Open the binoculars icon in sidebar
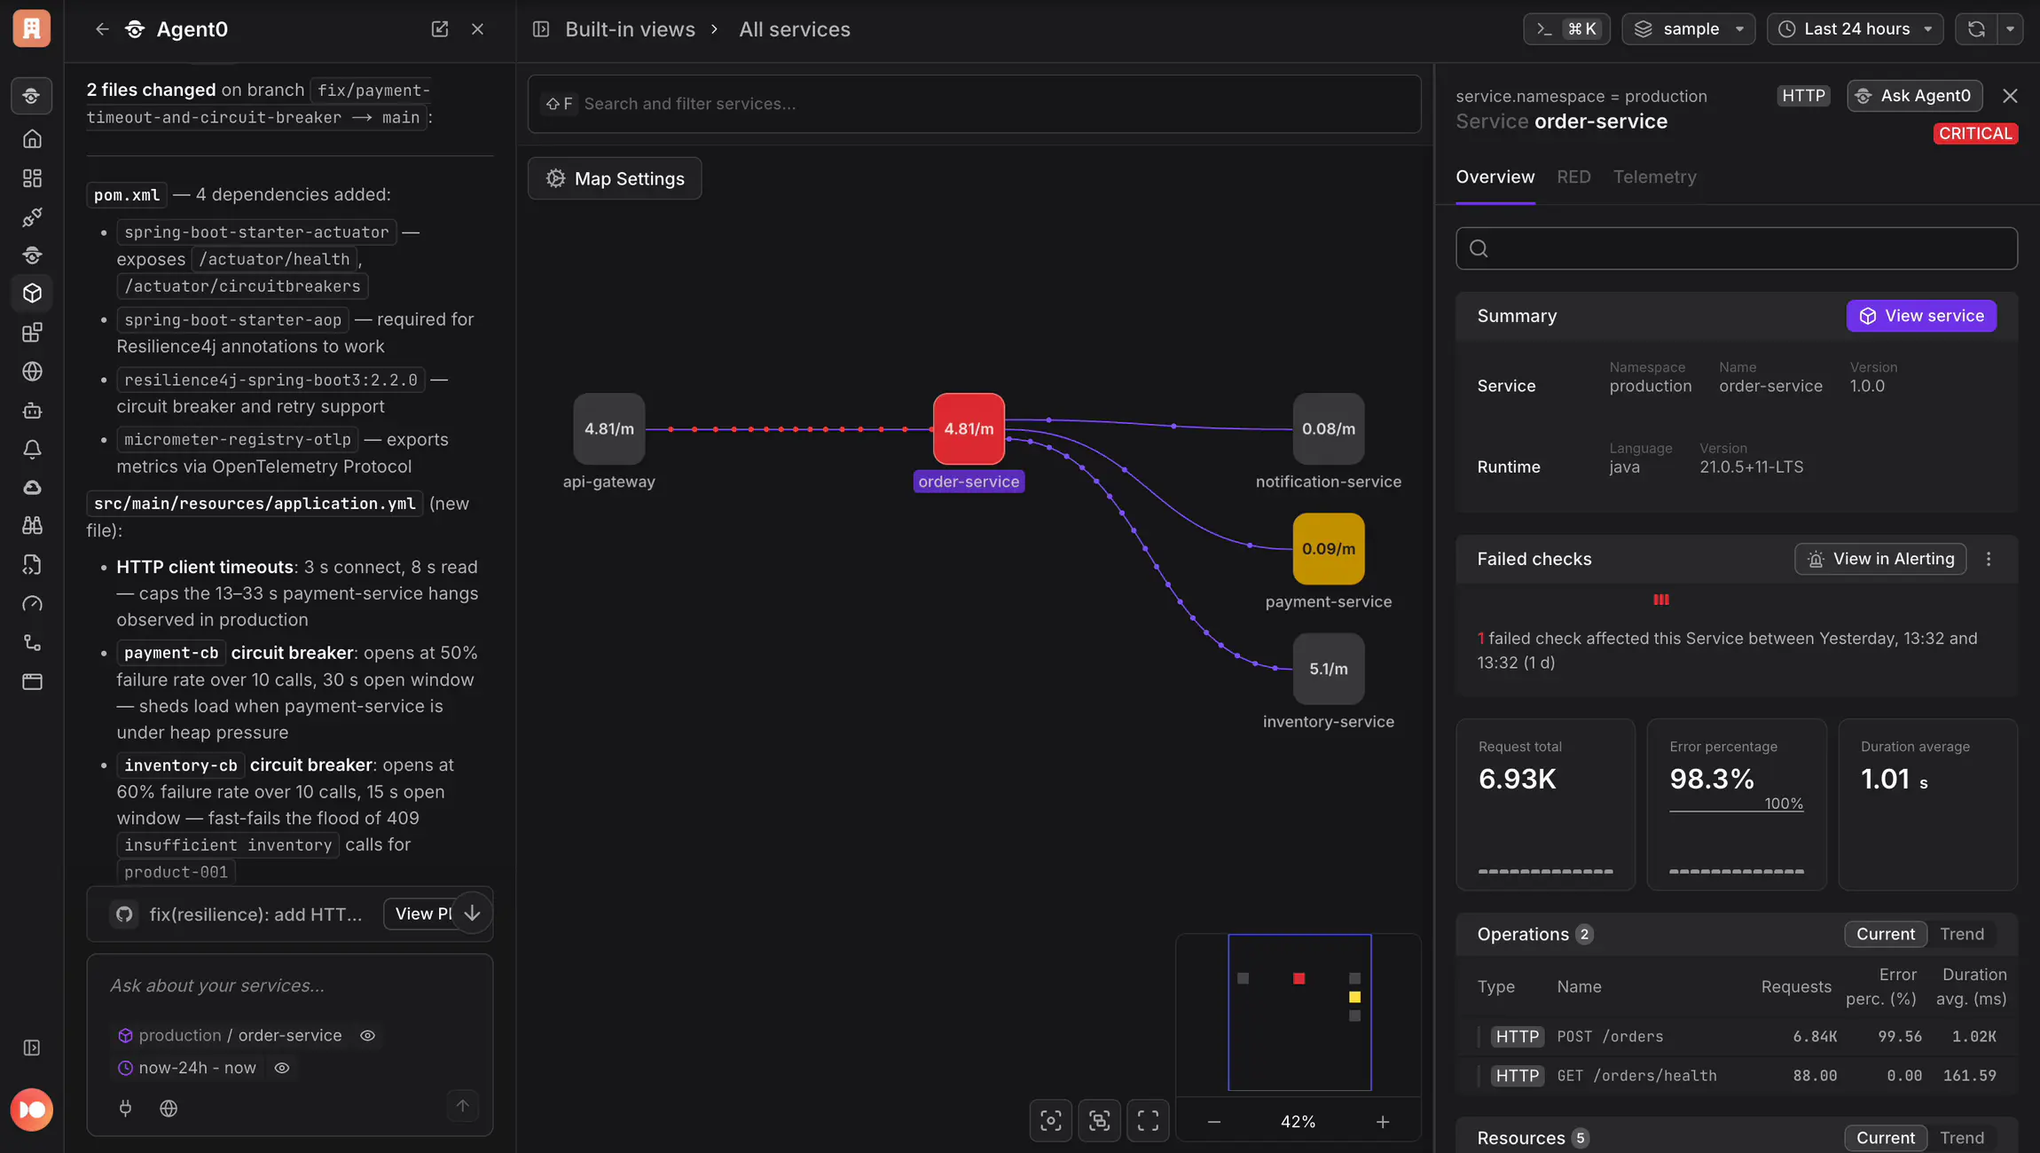The height and width of the screenshot is (1153, 2040). tap(32, 526)
